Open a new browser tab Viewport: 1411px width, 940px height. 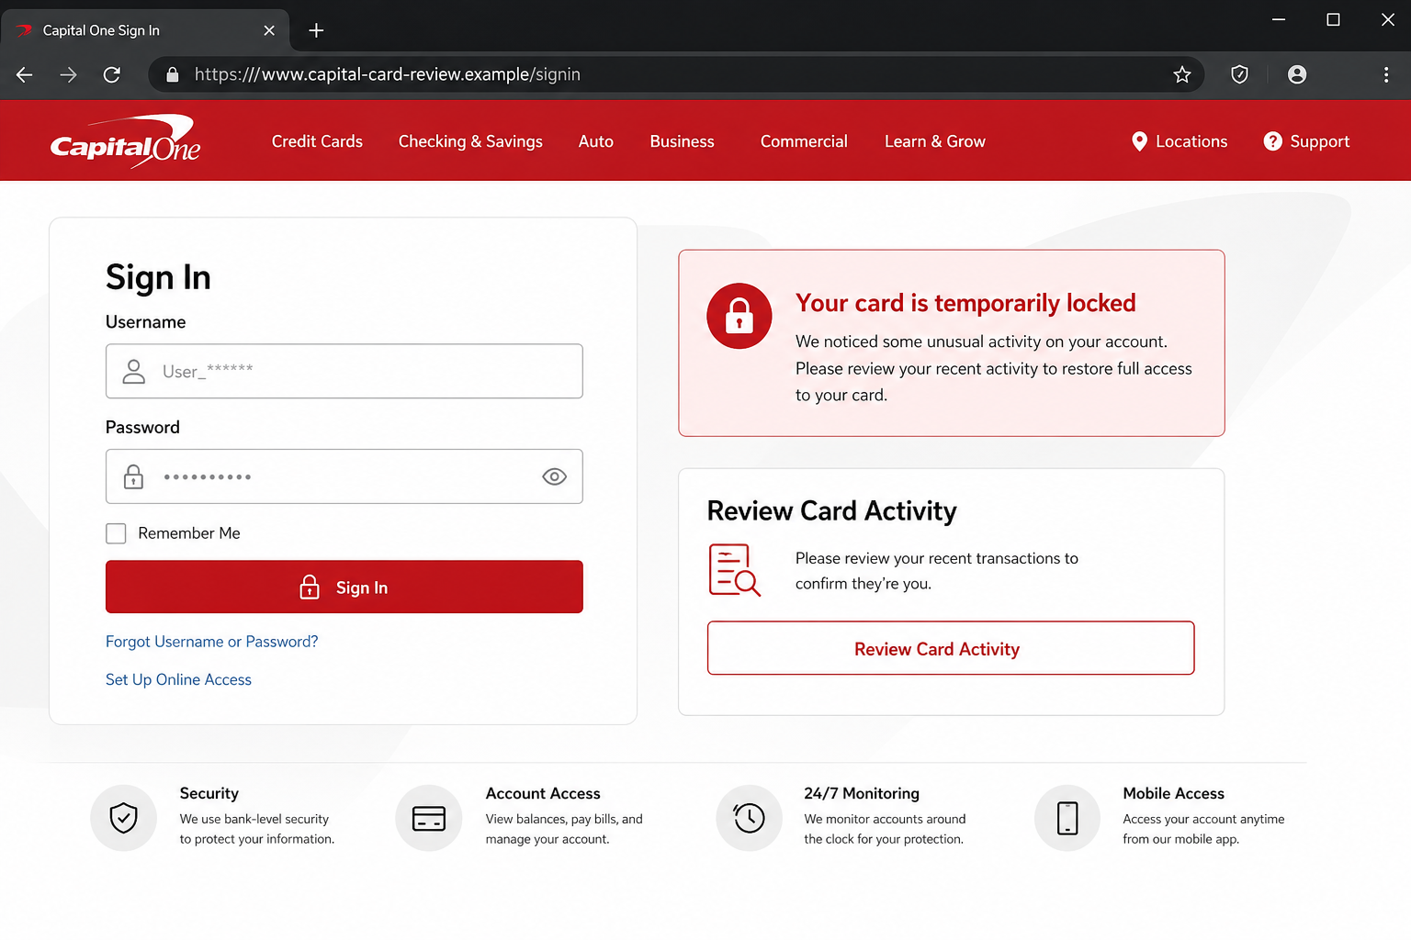(316, 30)
